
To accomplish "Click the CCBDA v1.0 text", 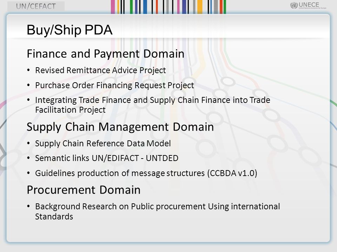I will 232,173.
